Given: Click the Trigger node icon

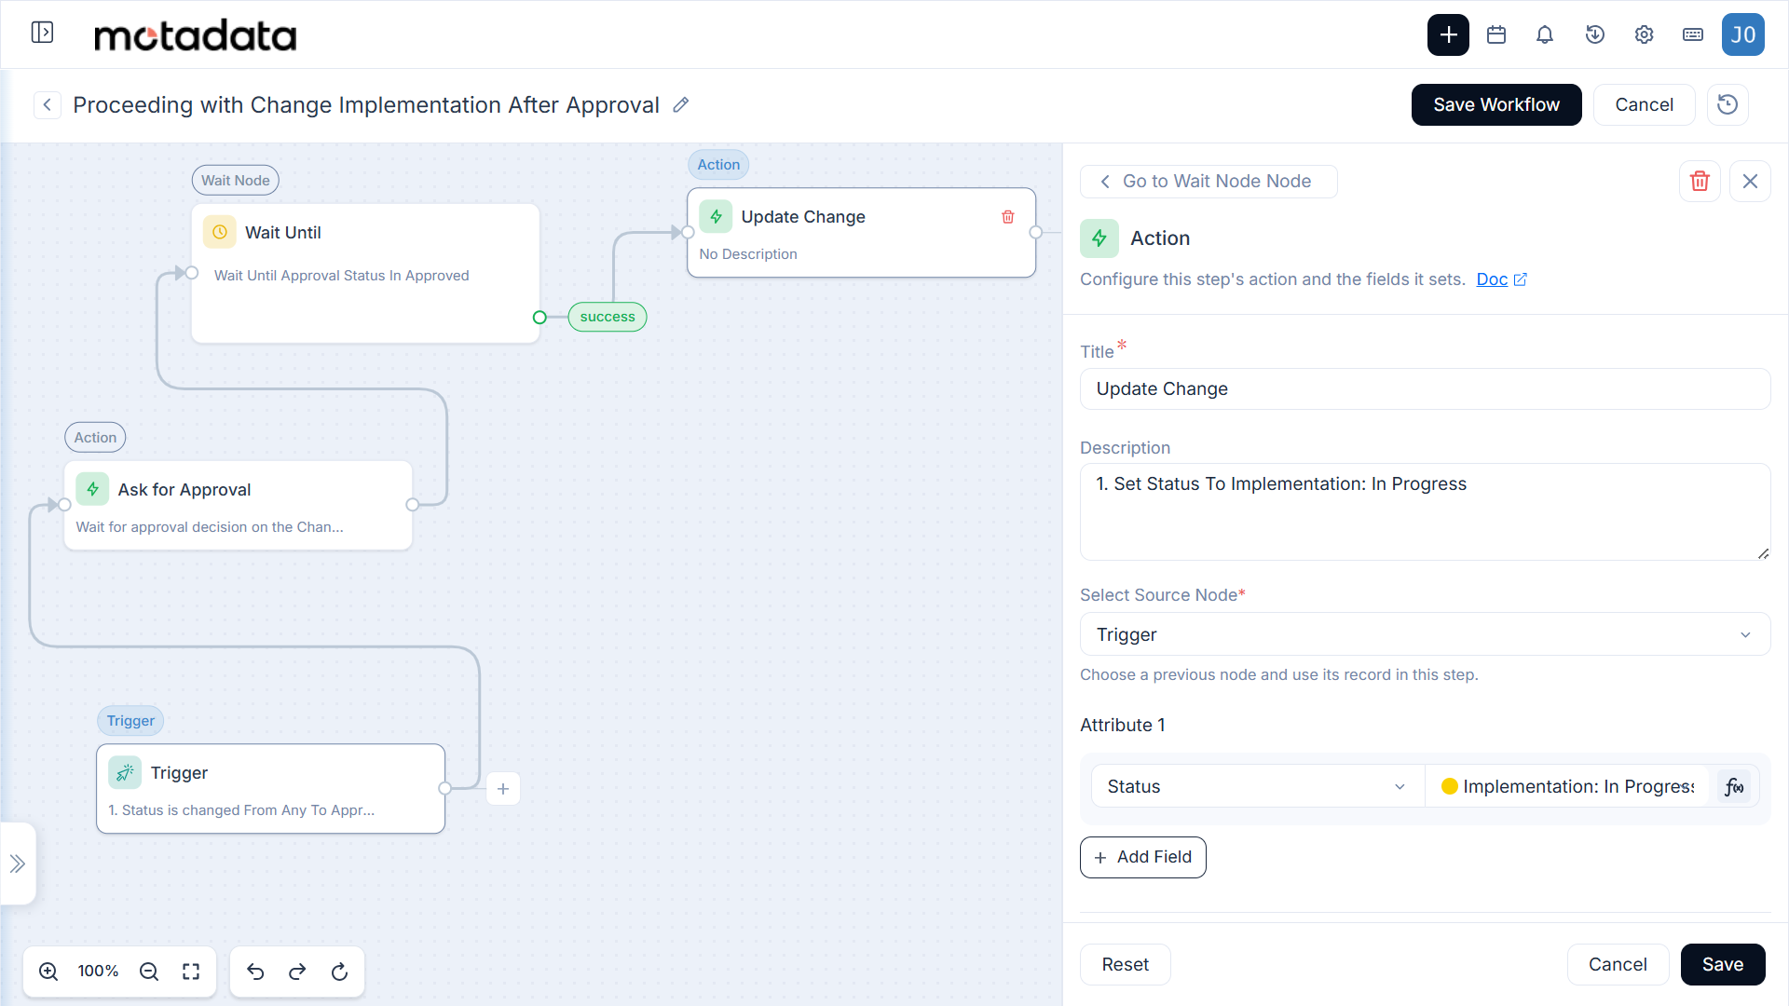Looking at the screenshot, I should [125, 772].
